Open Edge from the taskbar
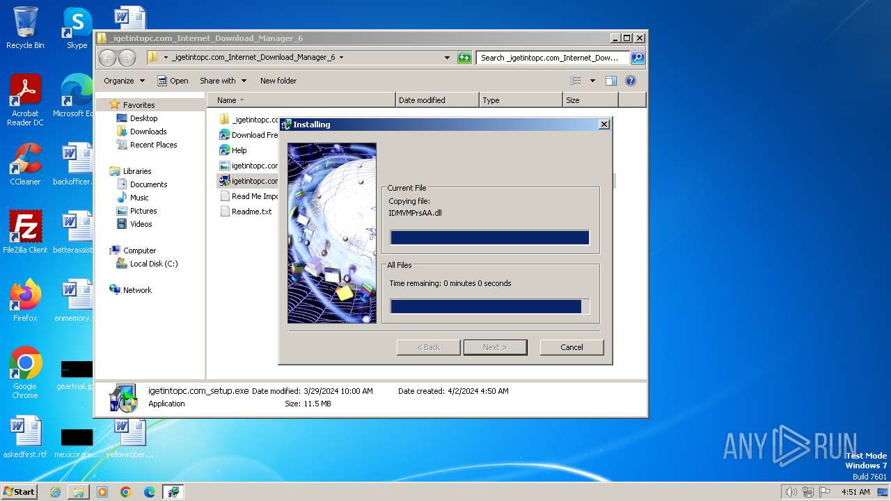The image size is (891, 501). coord(150,492)
